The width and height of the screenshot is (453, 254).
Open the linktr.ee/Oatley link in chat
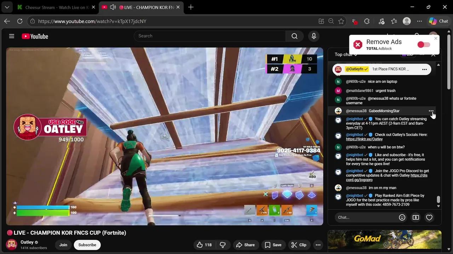pyautogui.click(x=364, y=139)
